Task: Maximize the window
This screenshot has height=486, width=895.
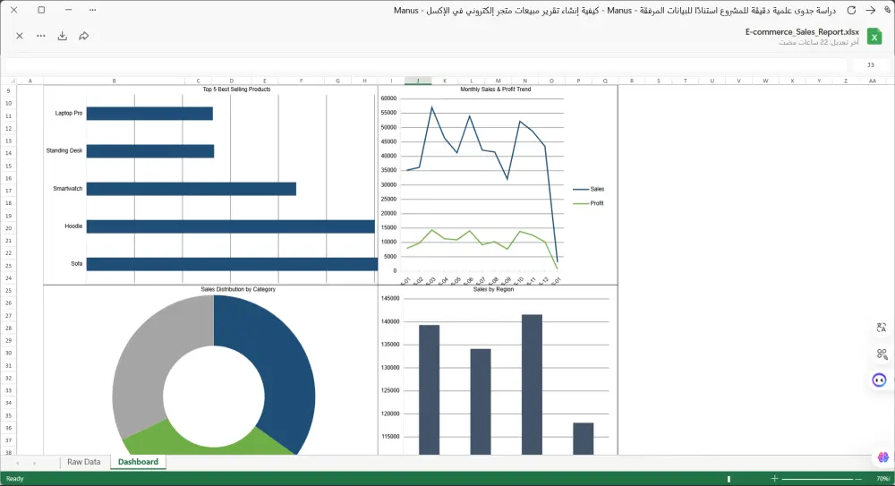Action: pos(41,10)
